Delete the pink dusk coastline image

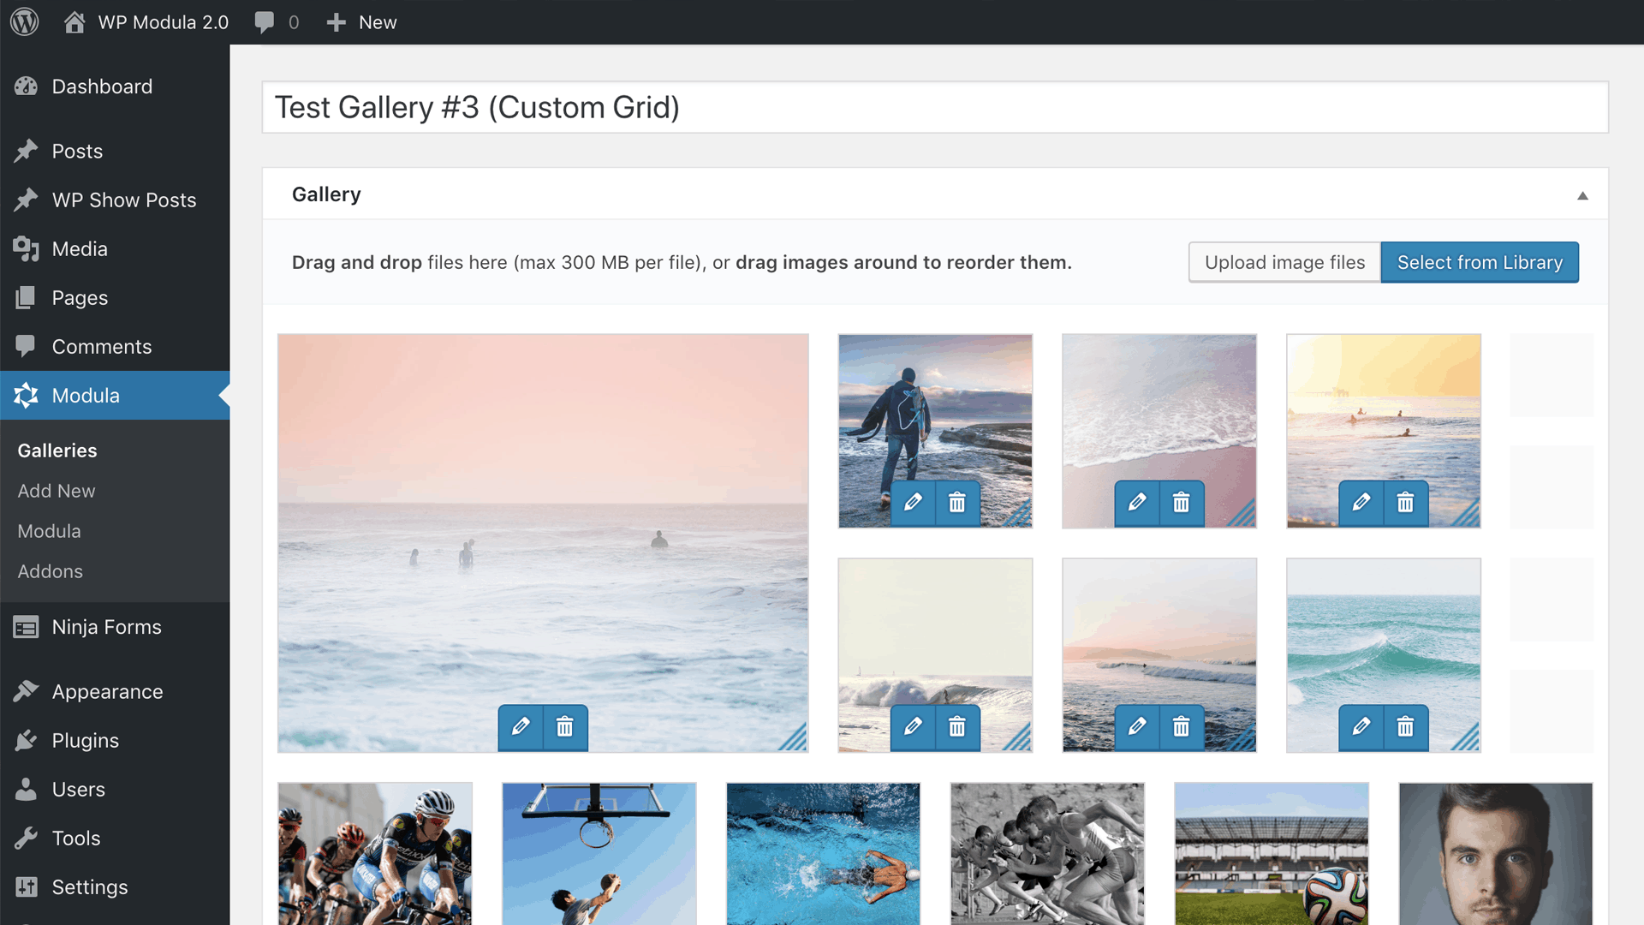(1182, 728)
